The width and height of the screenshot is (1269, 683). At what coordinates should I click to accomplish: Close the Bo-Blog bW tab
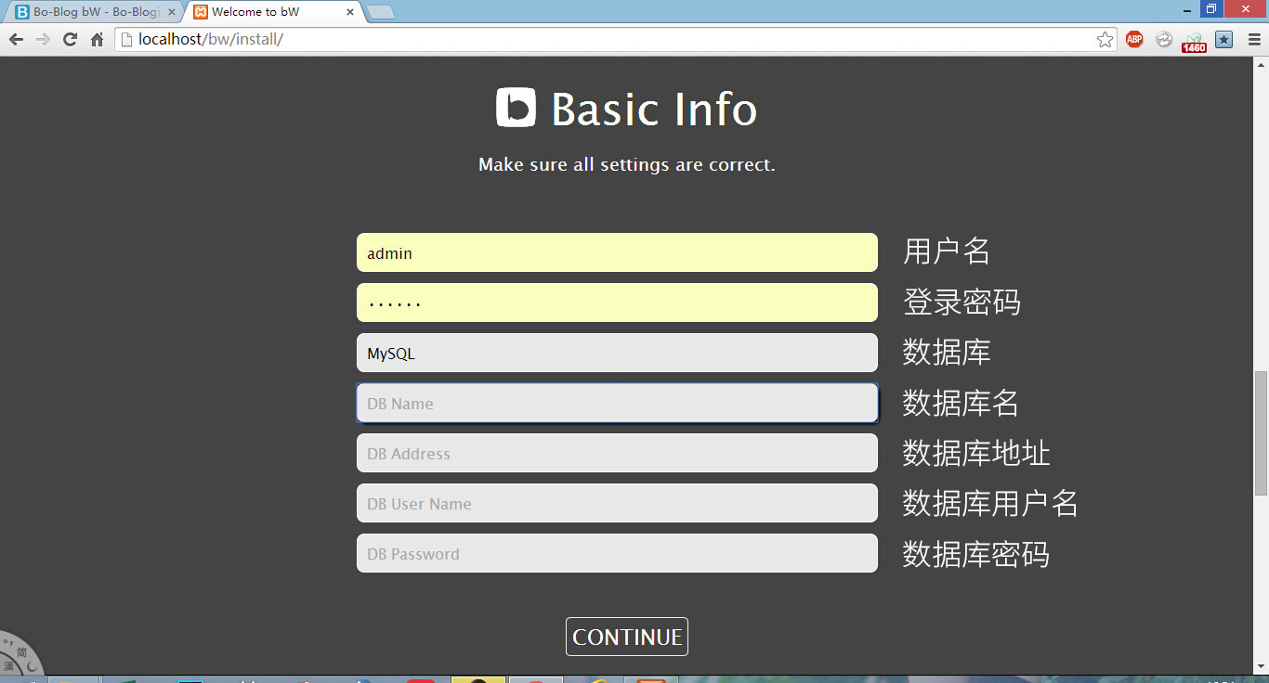171,12
